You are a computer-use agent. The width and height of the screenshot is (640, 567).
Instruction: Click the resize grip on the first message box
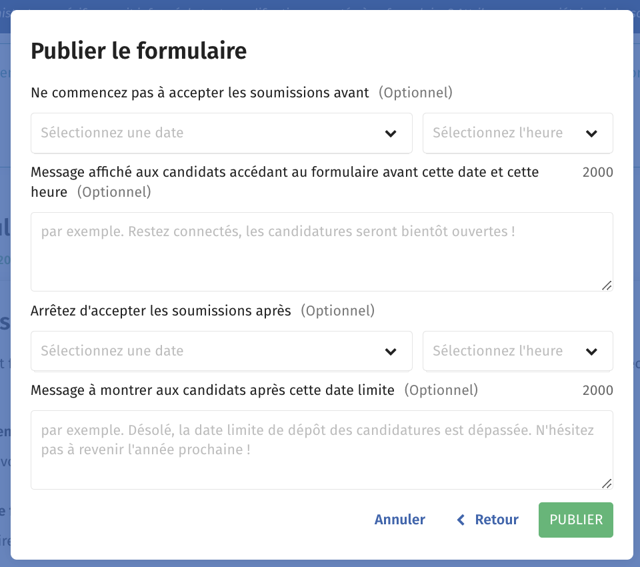[607, 286]
